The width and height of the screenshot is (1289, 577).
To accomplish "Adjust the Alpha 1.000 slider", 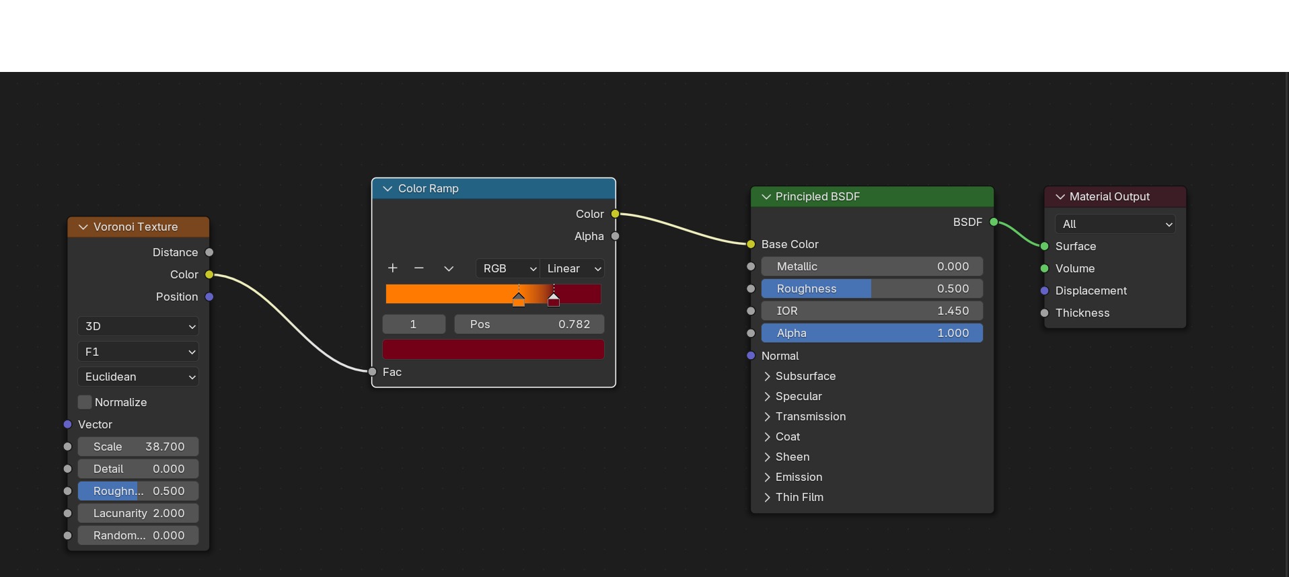I will (x=872, y=333).
